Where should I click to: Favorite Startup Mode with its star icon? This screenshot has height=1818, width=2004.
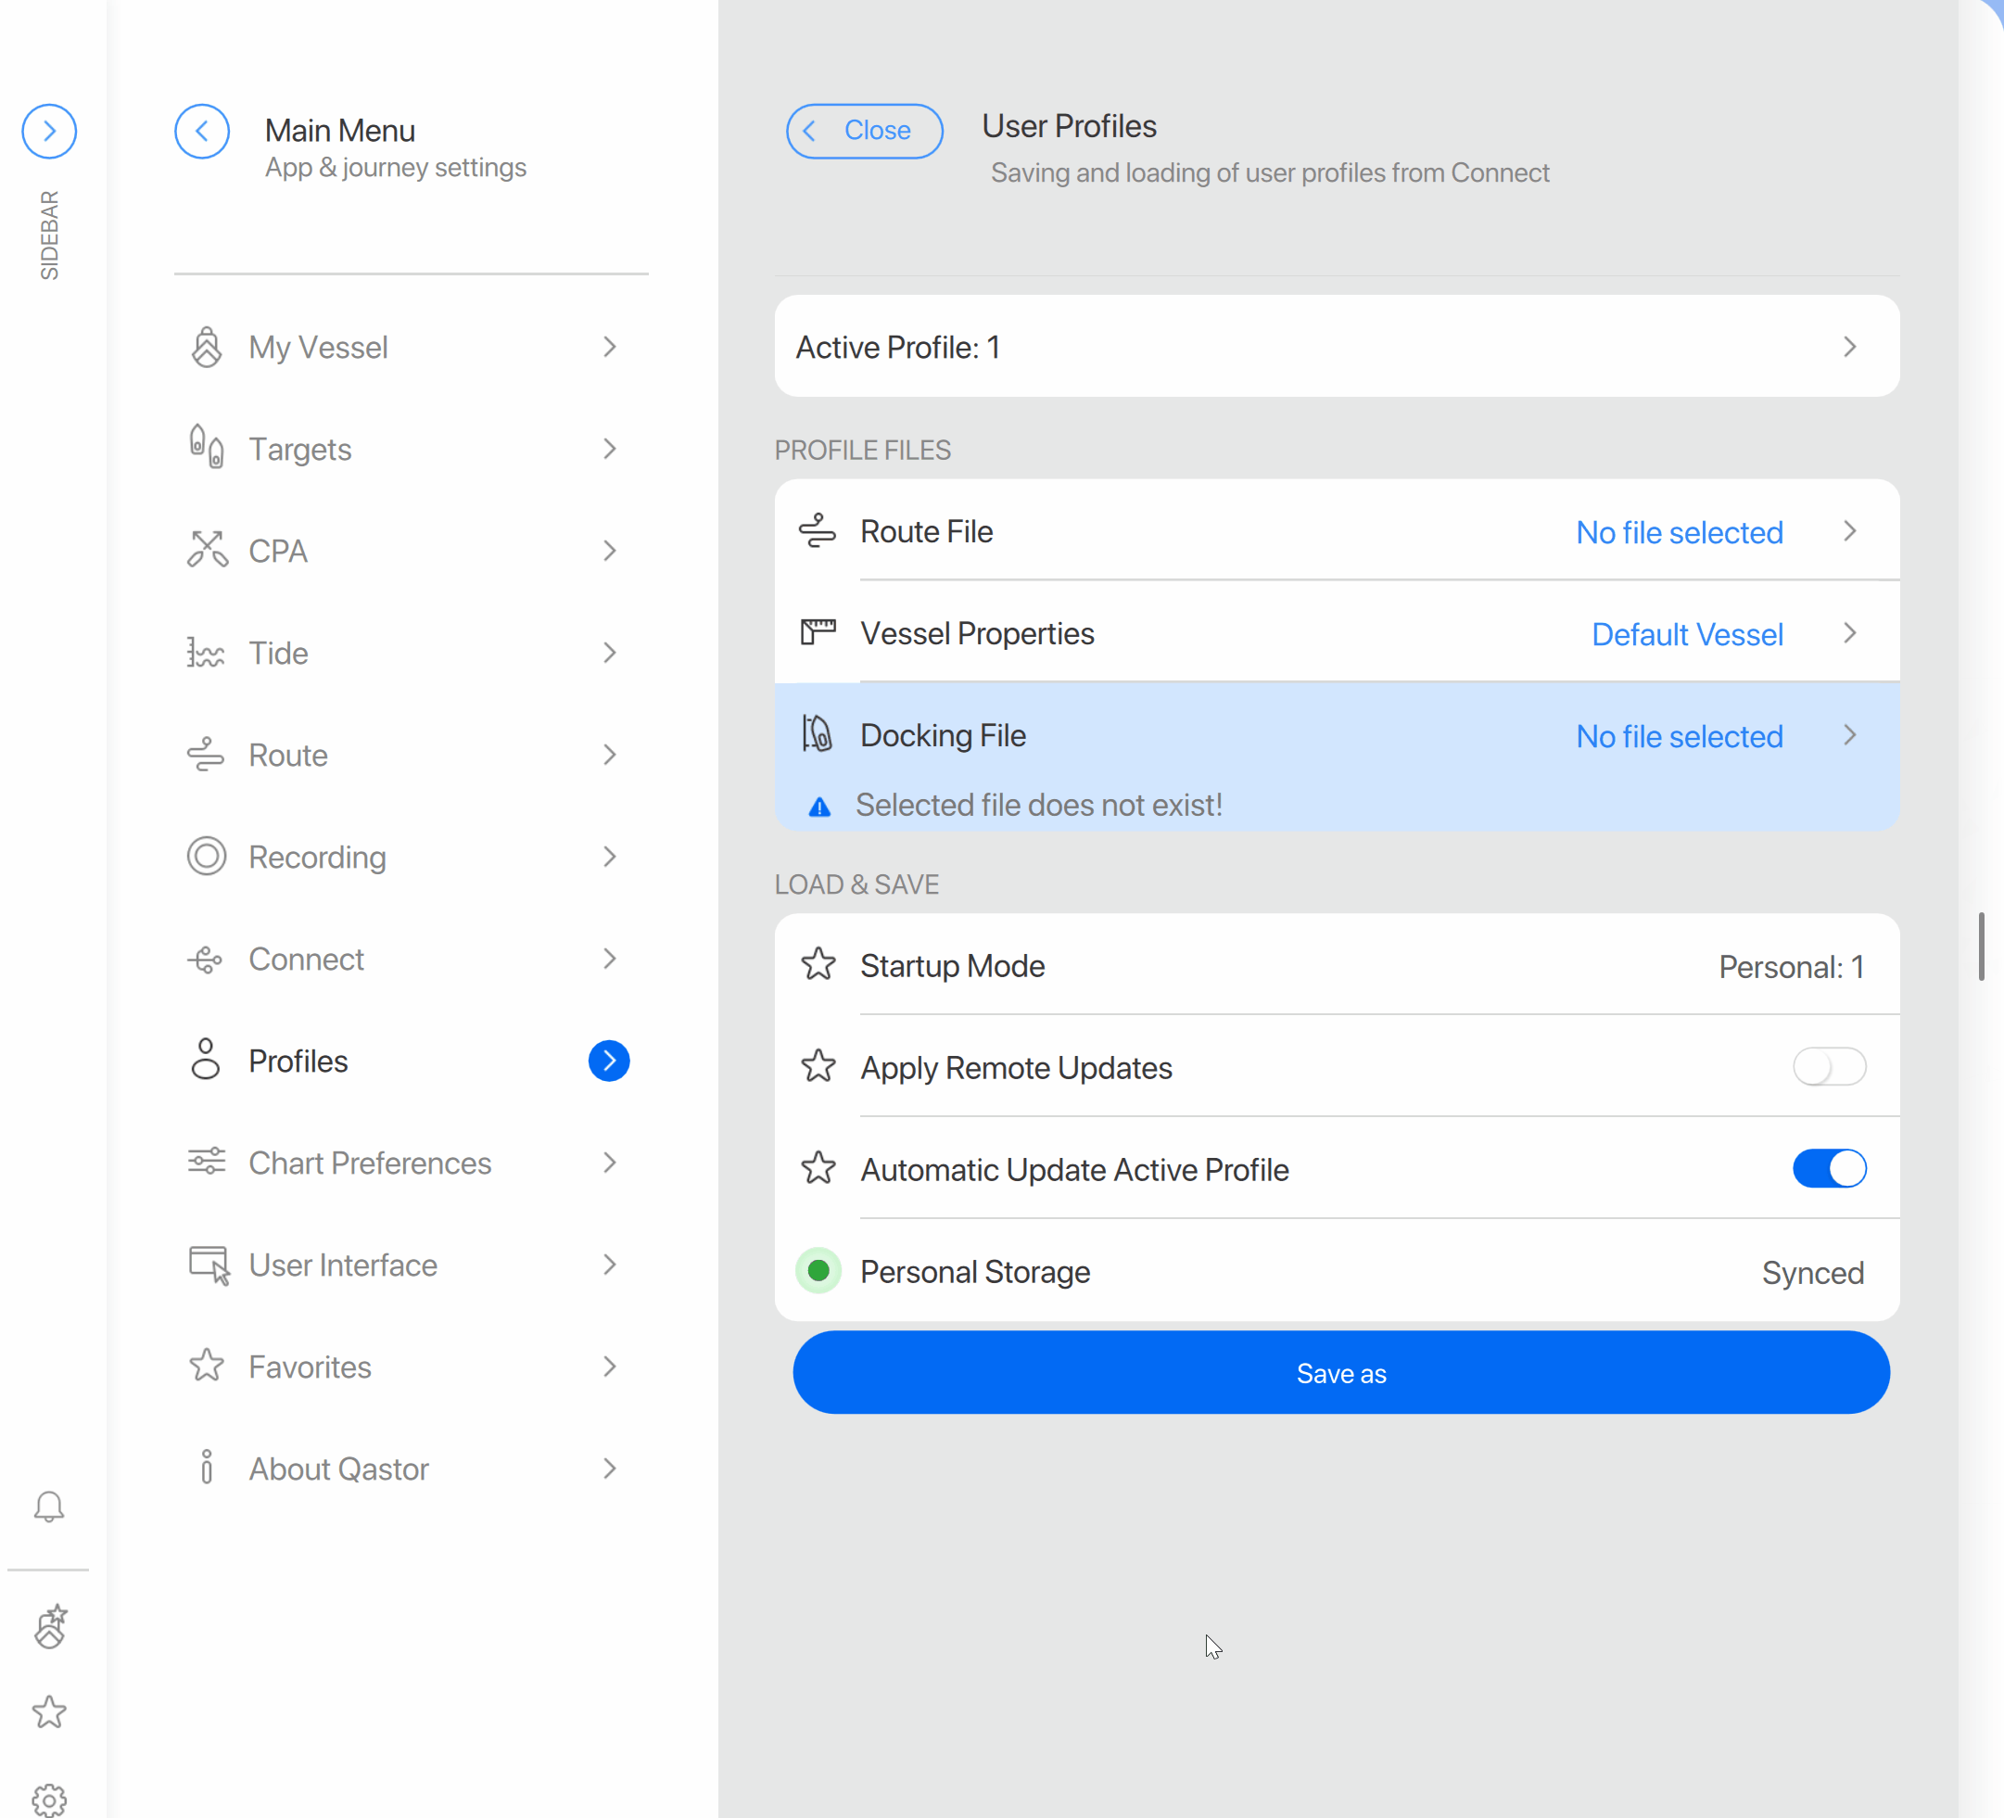pyautogui.click(x=818, y=965)
